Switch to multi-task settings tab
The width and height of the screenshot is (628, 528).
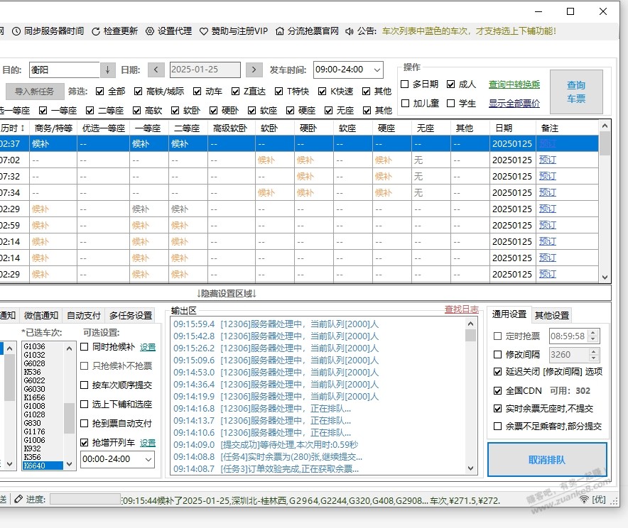click(x=131, y=316)
